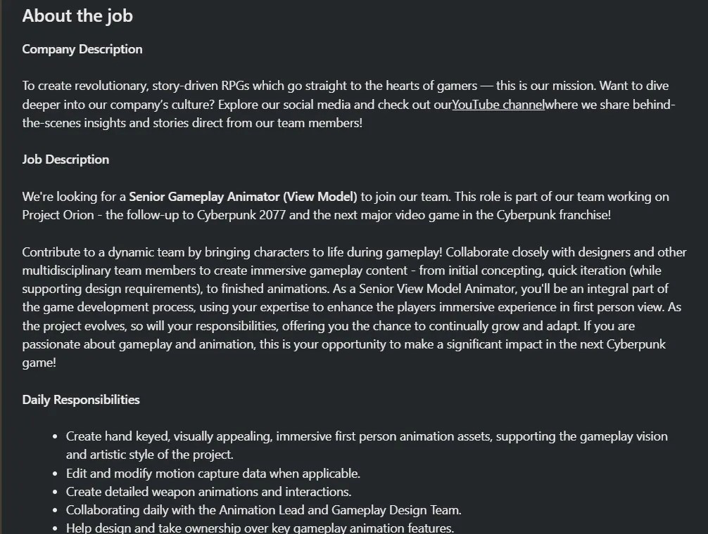This screenshot has height=534, width=708.
Task: Click the "Collaborating daily with the Animation Lead" bullet
Action: point(263,510)
